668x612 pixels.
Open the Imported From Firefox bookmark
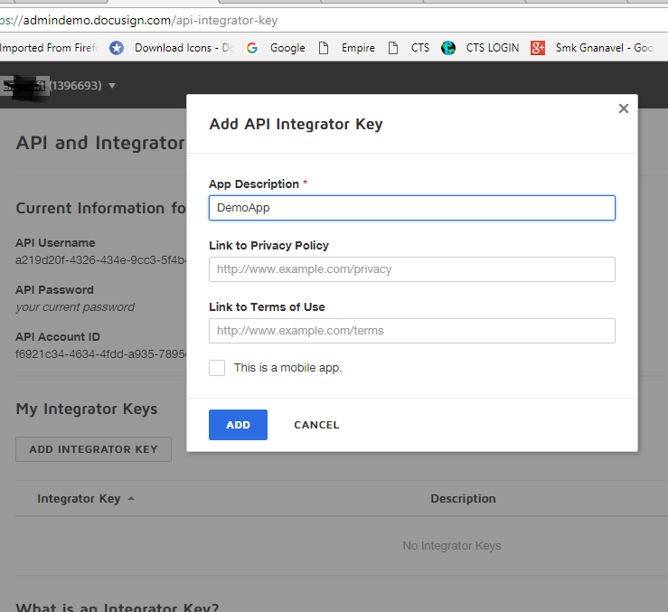pos(49,48)
